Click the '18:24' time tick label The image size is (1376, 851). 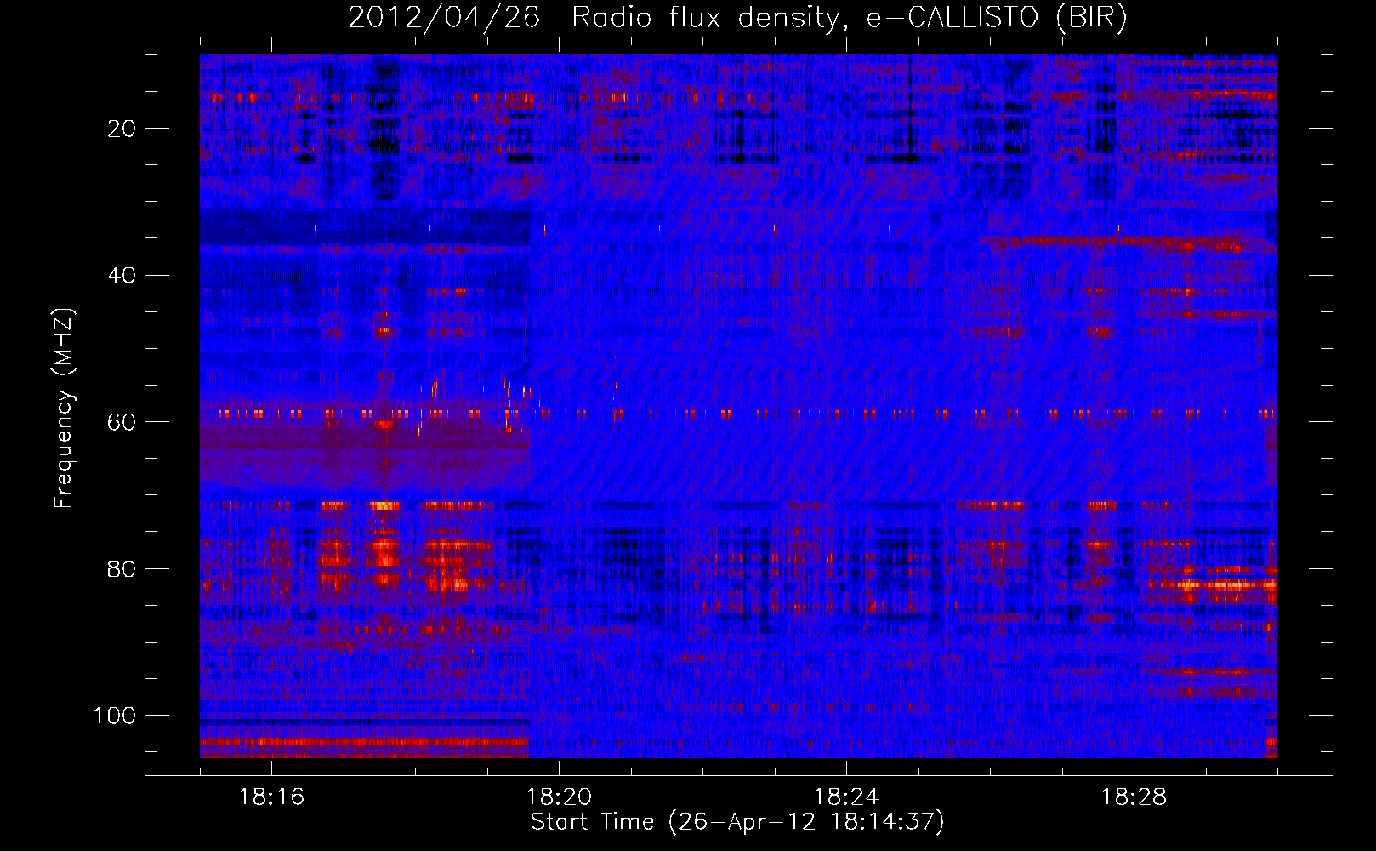click(846, 797)
